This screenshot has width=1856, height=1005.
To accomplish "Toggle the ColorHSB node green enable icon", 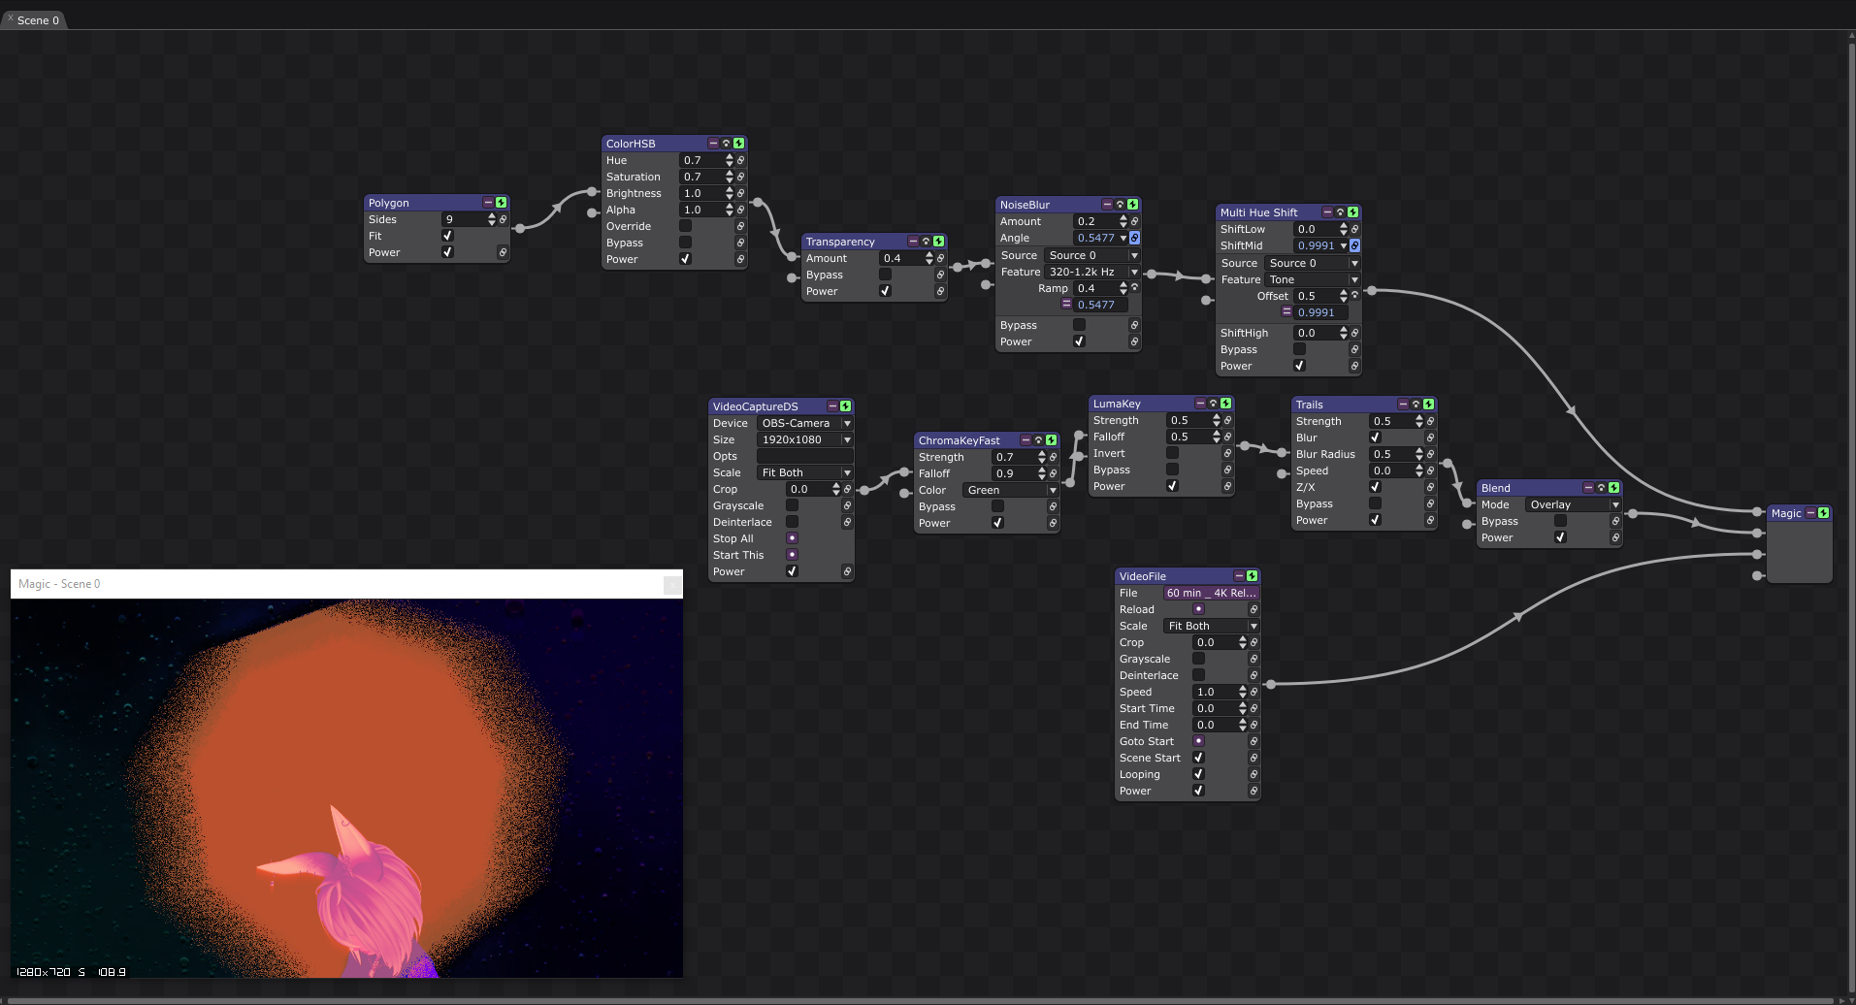I will tap(739, 144).
